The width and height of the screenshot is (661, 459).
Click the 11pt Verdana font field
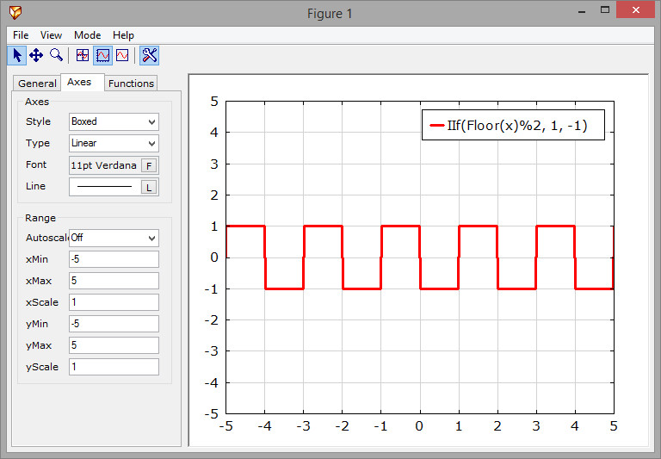point(104,165)
